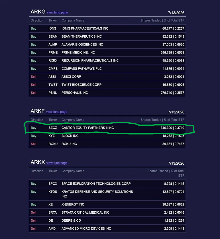Click STRATA CRITICAL MEDICAL INC name
220x239 pixels.
point(85,213)
